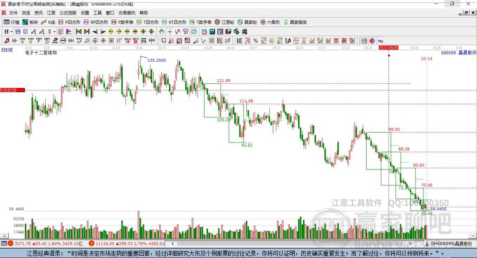
Task: Open the 板块 sector view
Action: tap(30, 22)
